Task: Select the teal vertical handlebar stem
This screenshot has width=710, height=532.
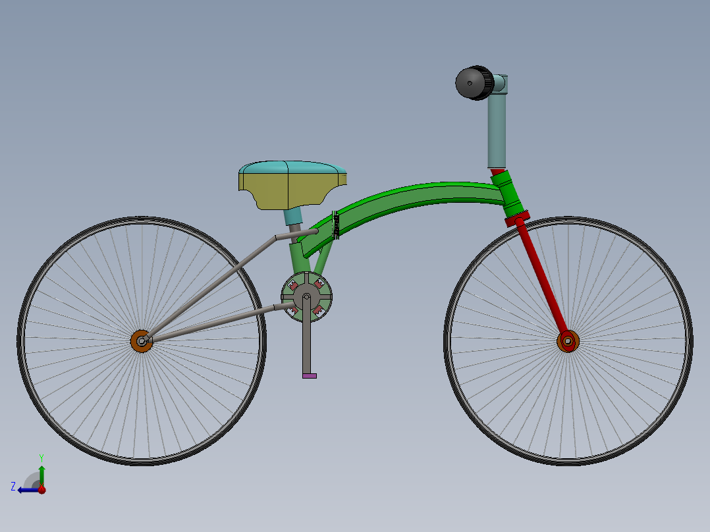Action: tap(497, 130)
